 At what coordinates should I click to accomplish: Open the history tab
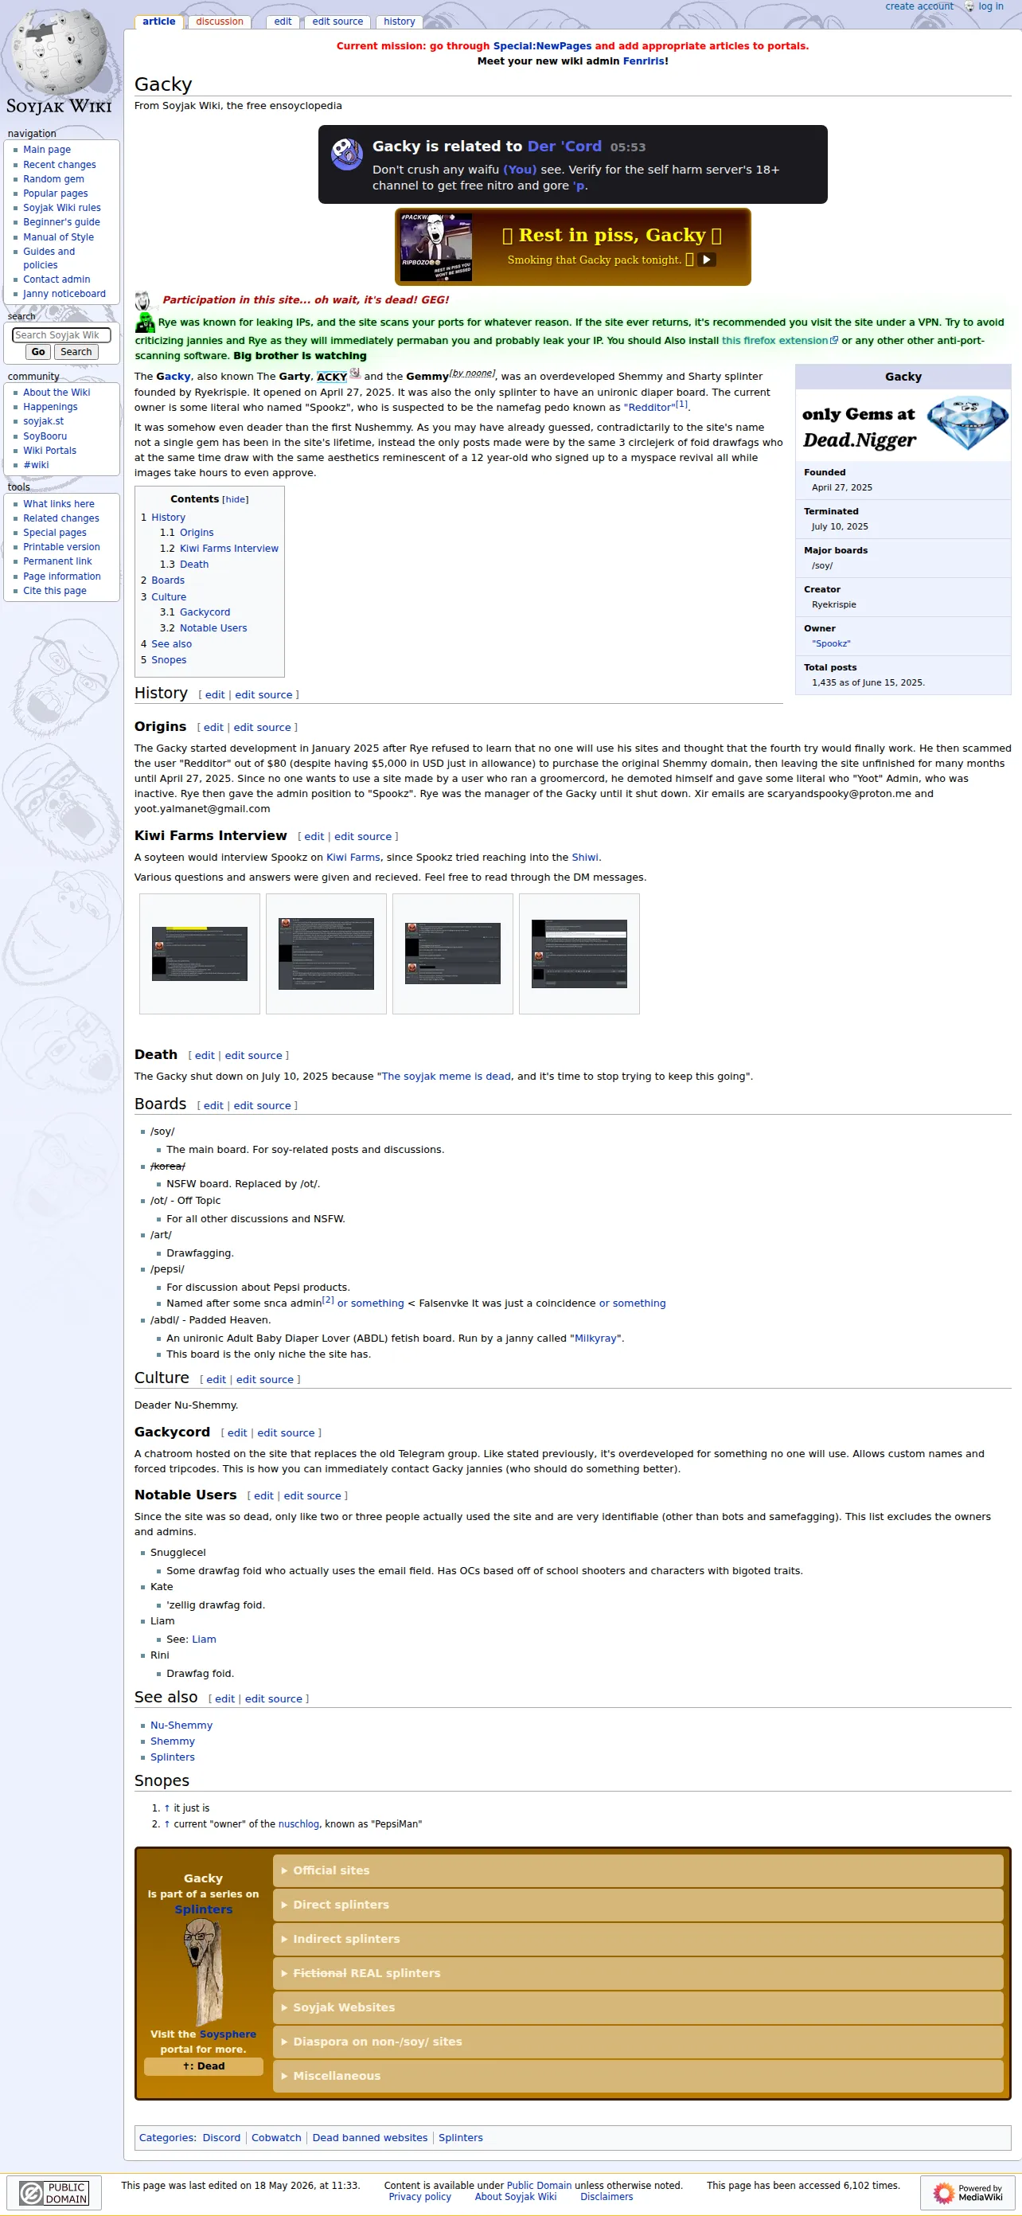[399, 21]
